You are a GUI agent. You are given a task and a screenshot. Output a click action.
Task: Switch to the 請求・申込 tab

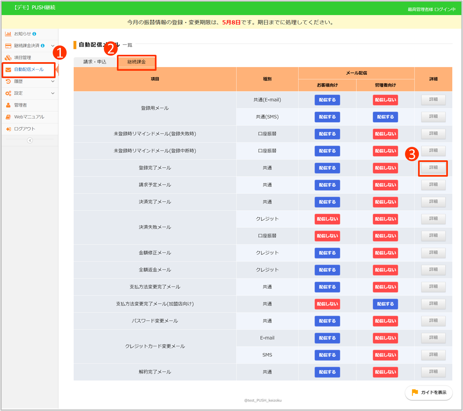(x=95, y=62)
